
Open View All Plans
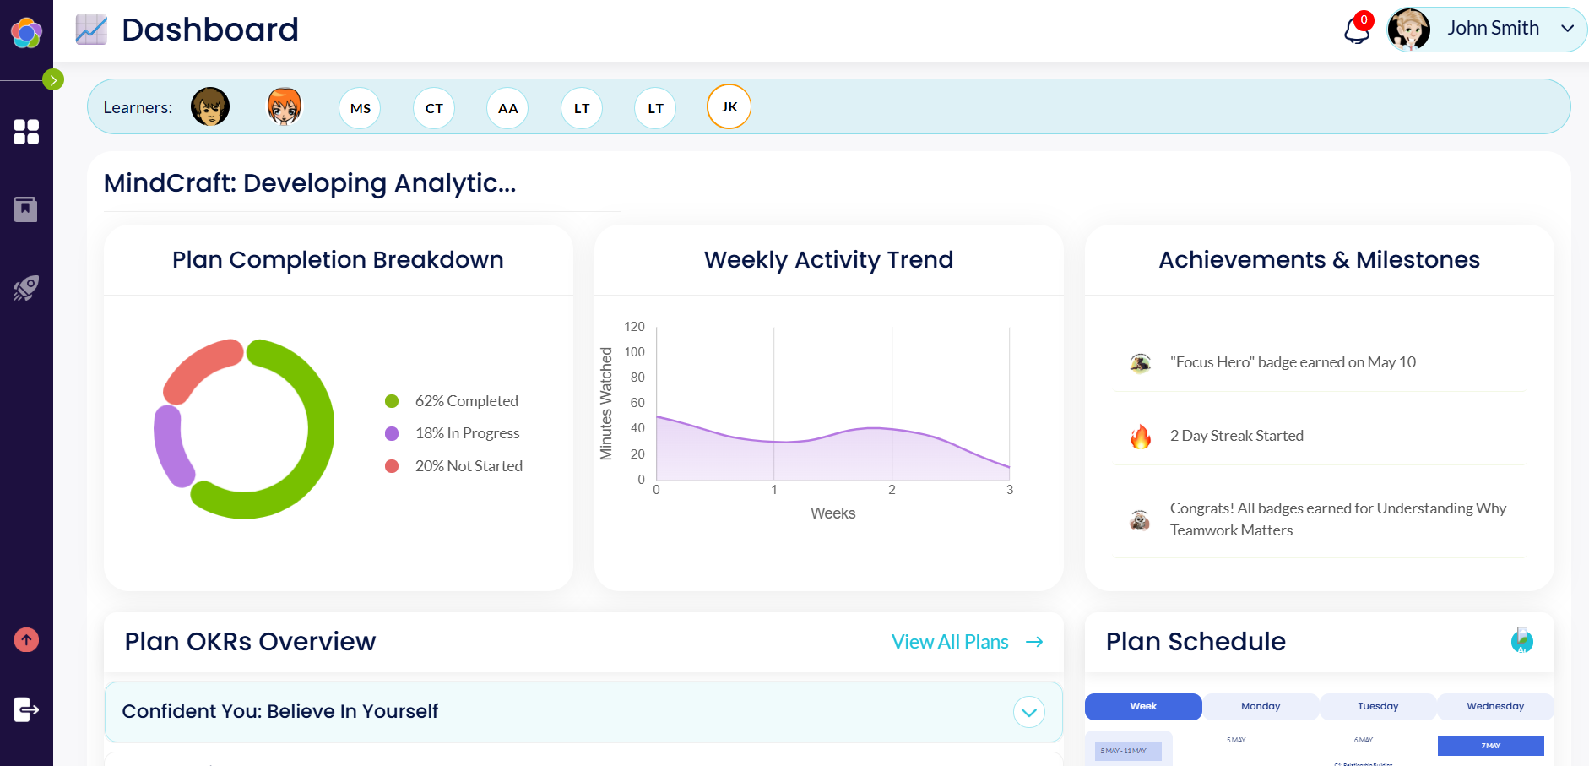coord(949,642)
